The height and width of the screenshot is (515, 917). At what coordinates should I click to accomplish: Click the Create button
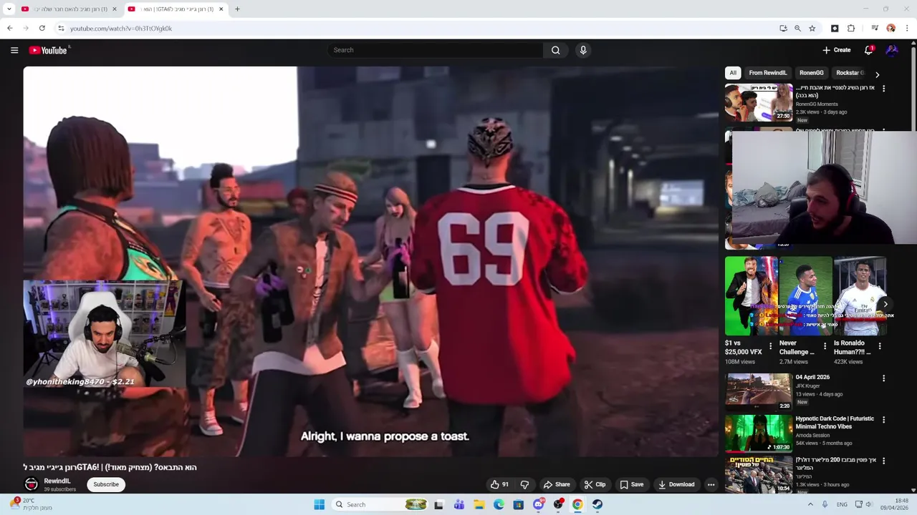tap(837, 50)
